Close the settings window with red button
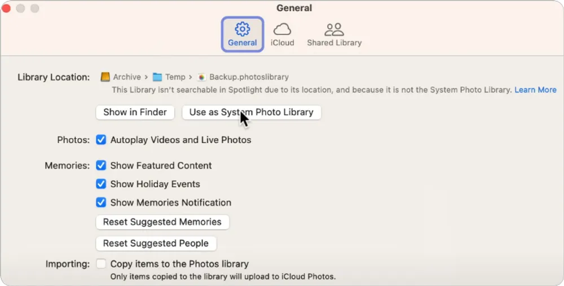Viewport: 564px width, 286px height. click(x=7, y=8)
